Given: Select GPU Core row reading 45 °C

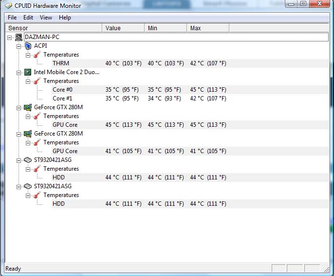Looking at the screenshot, I should pos(189,125).
